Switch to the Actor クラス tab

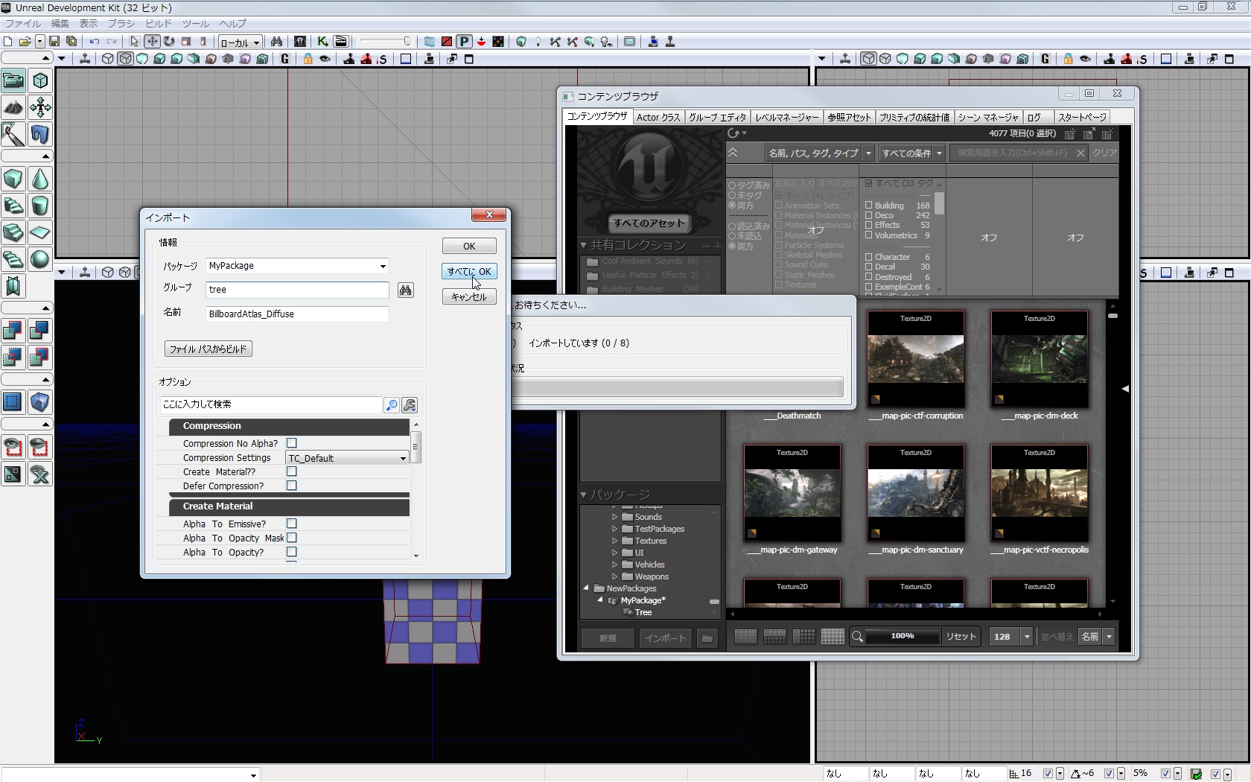(658, 117)
